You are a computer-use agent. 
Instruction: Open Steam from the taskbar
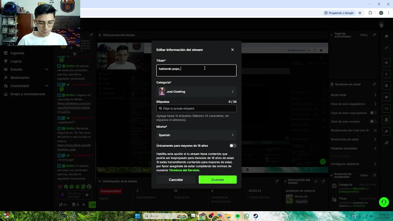coord(255,216)
